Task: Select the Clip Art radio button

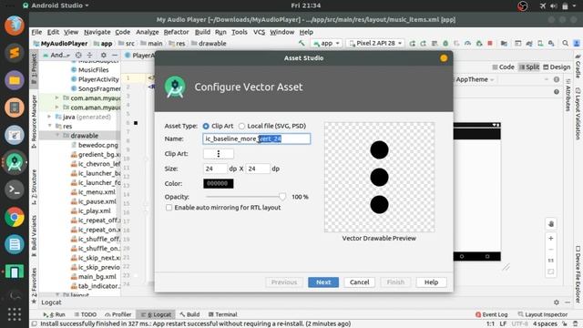Action: (206, 126)
